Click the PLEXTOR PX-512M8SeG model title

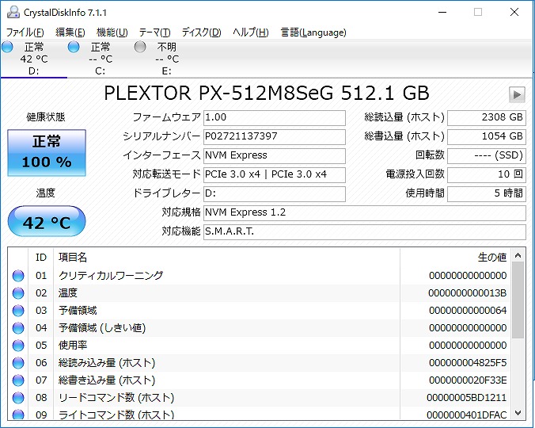[266, 93]
